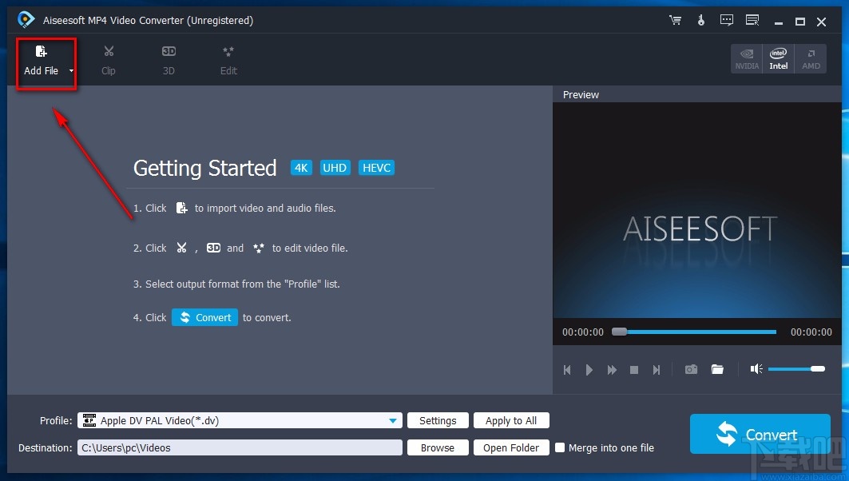The image size is (849, 481).
Task: Open the snapshot folder icon in preview controls
Action: 717,369
